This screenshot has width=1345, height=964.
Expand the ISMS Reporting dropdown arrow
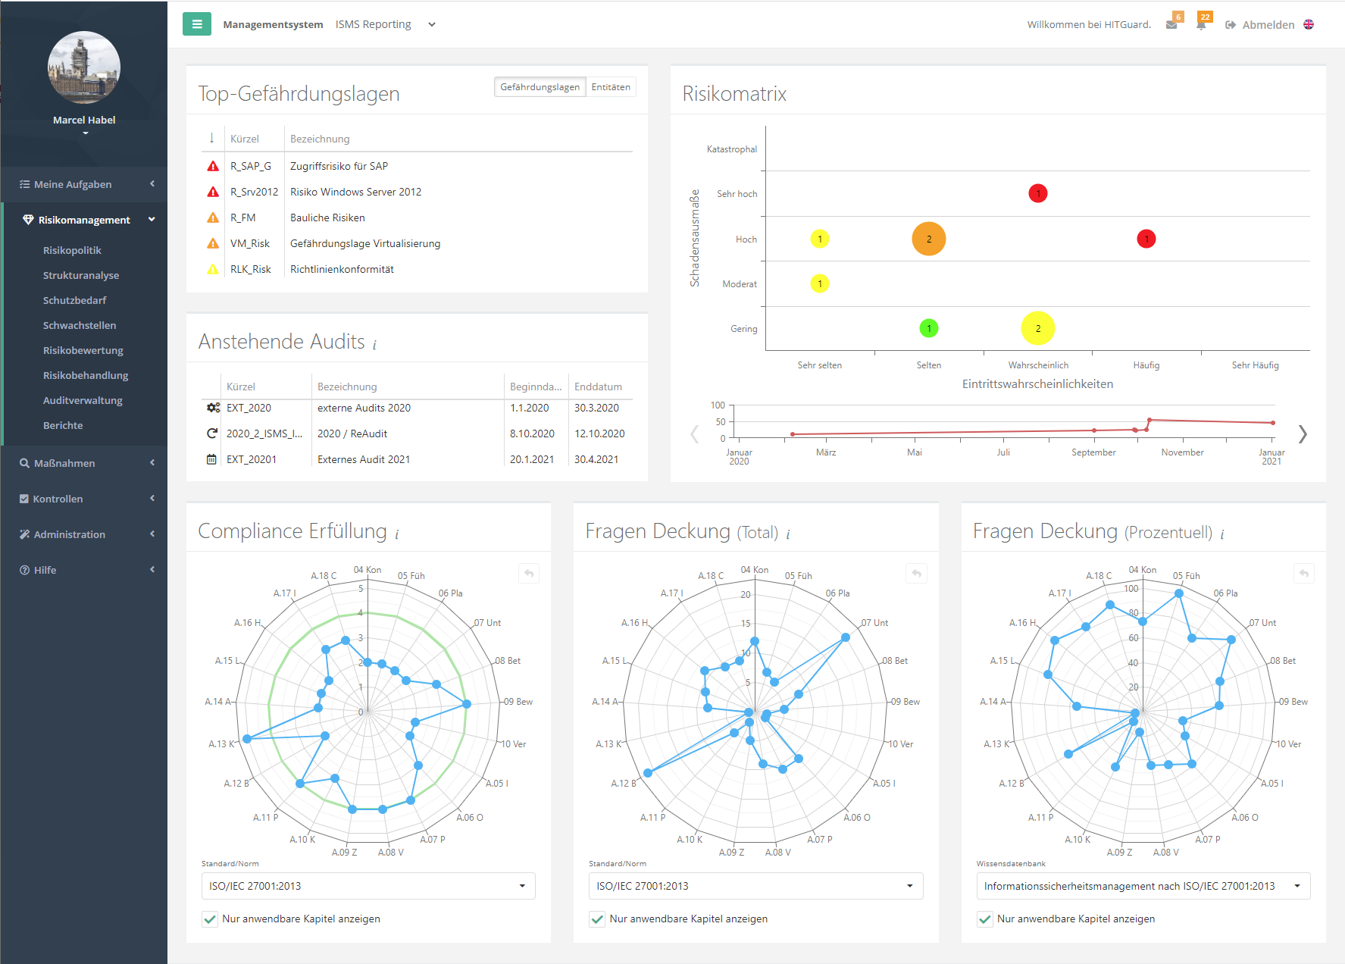[432, 24]
